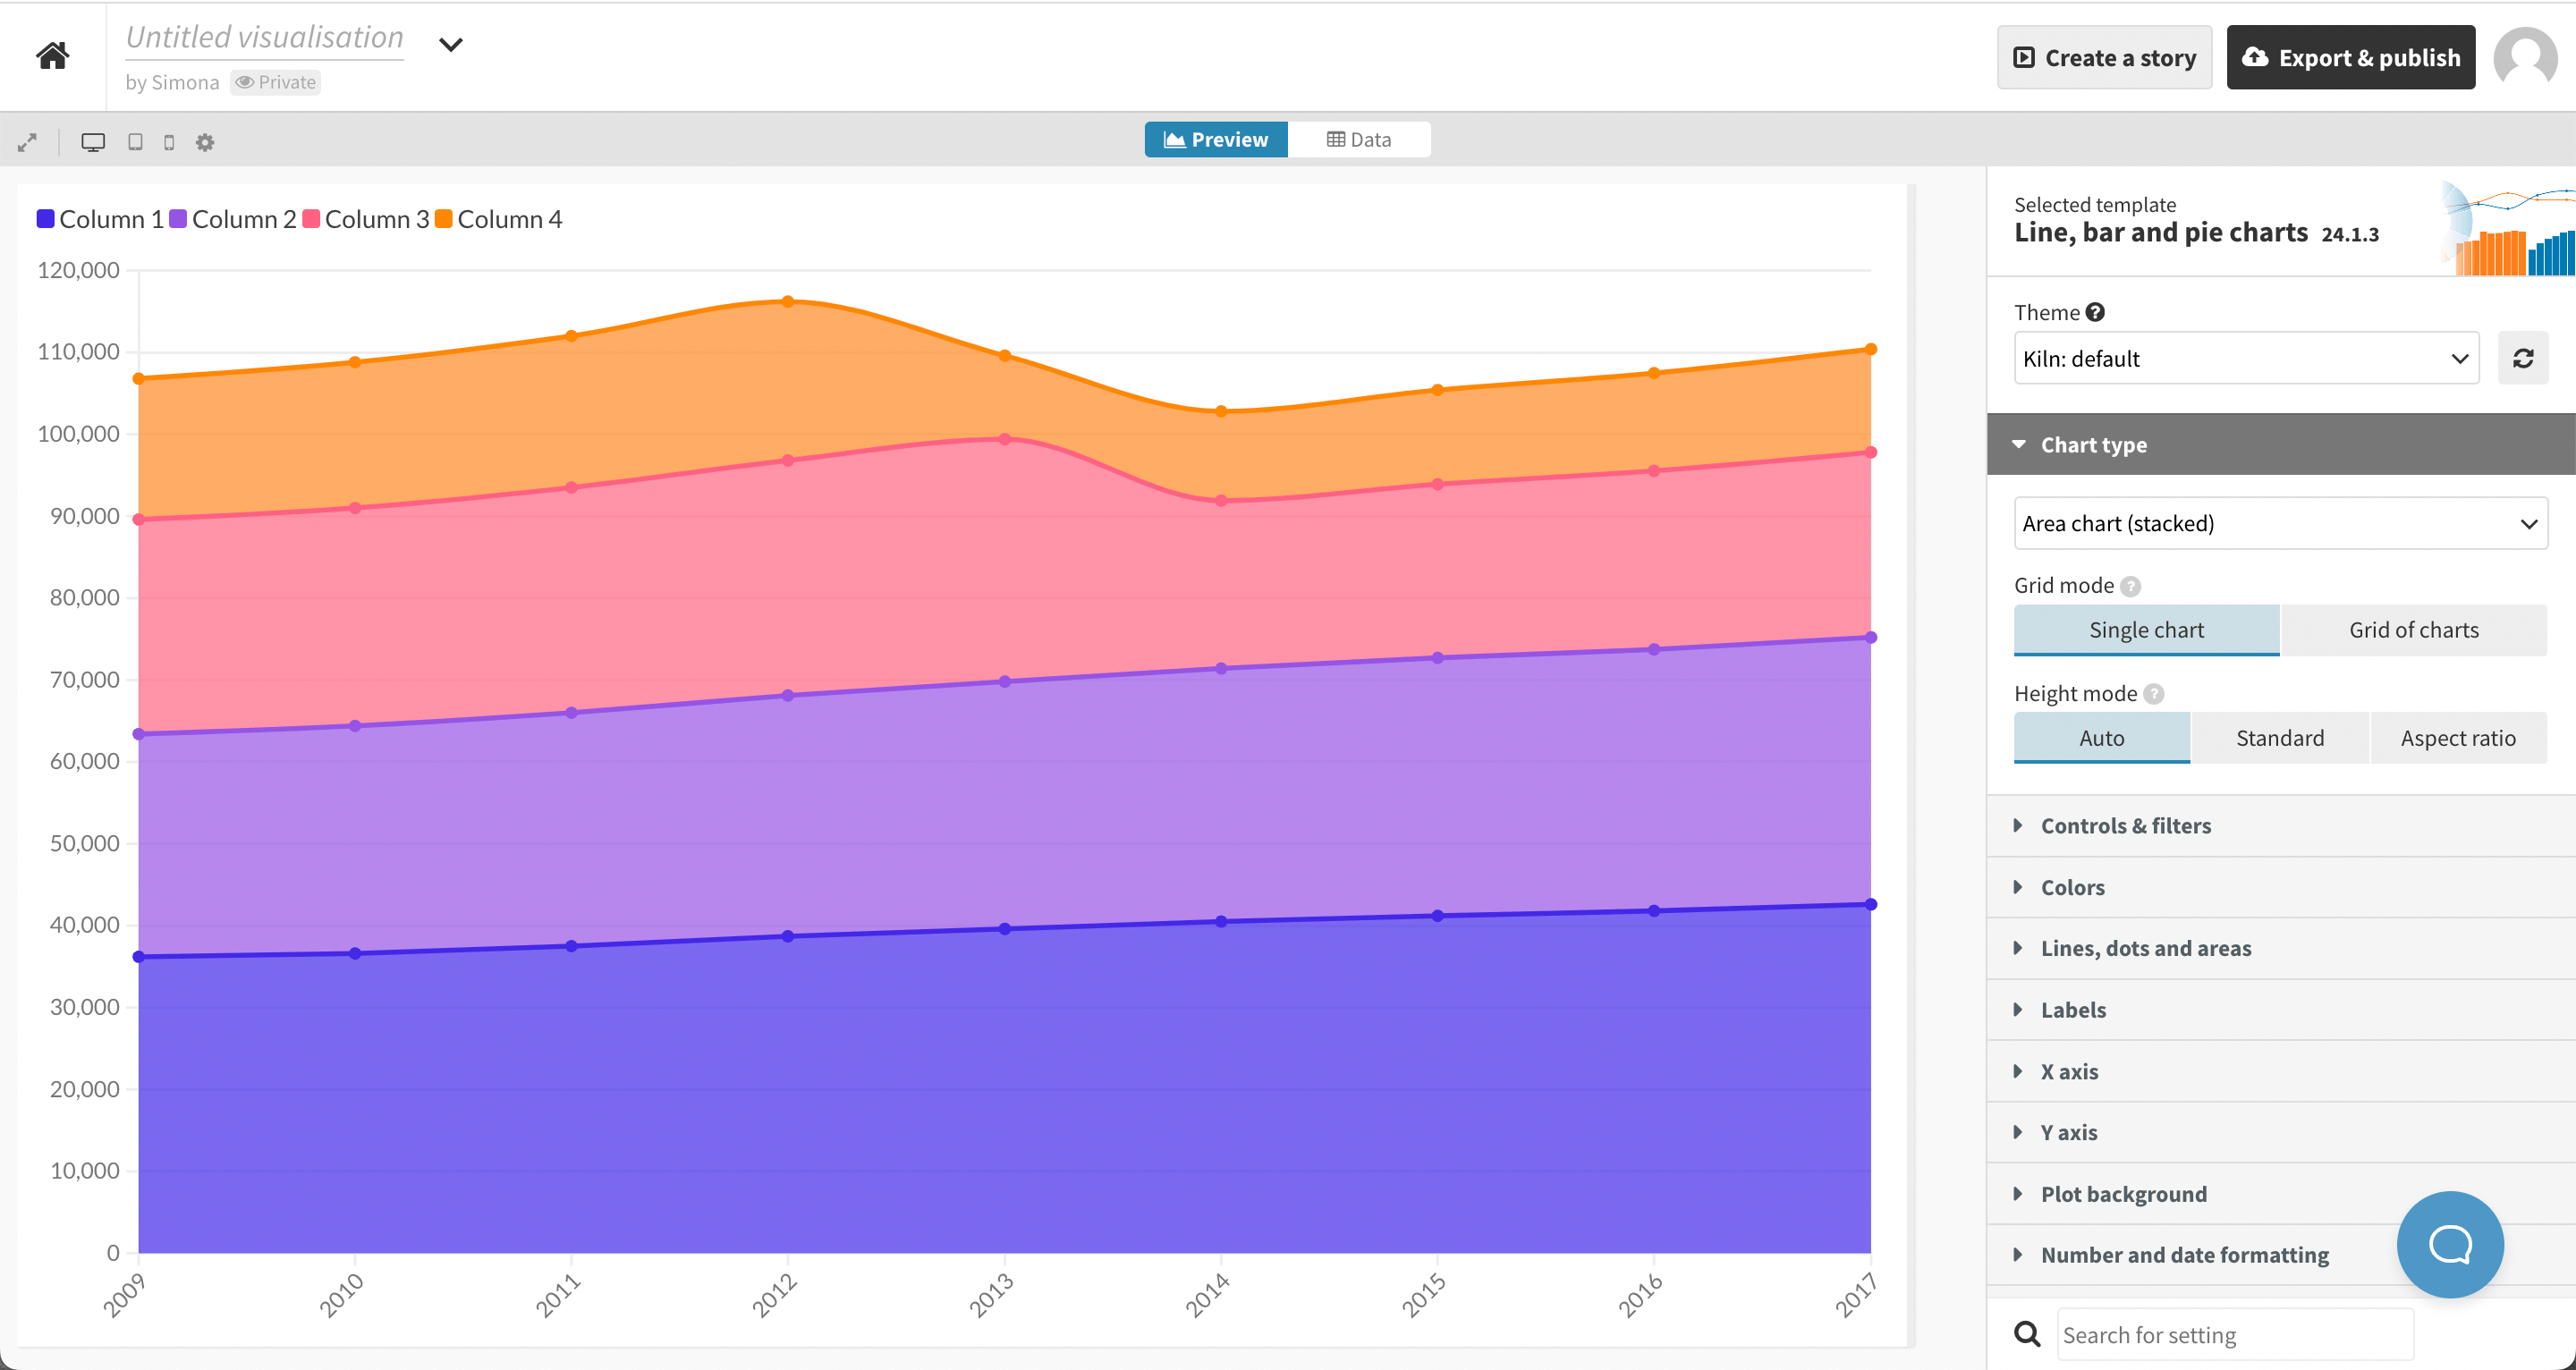2576x1370 pixels.
Task: Expand the Colors settings section
Action: [x=2072, y=887]
